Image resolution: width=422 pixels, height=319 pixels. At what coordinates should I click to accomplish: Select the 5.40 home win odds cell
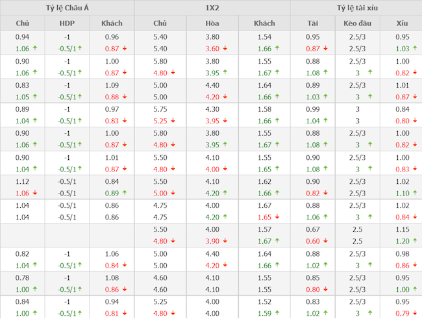click(x=160, y=37)
